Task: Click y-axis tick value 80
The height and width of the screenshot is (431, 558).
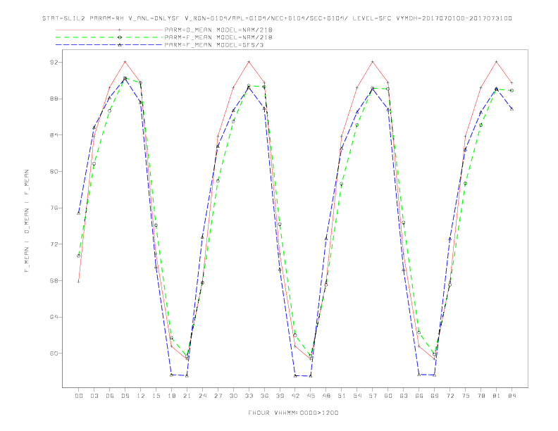Action: tap(54, 171)
